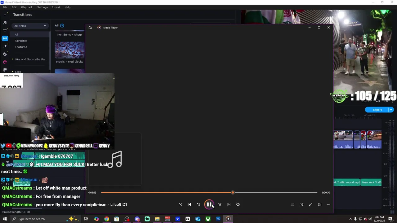Select the Featured transitions category
Viewport: 397px width, 223px height.
(x=21, y=47)
